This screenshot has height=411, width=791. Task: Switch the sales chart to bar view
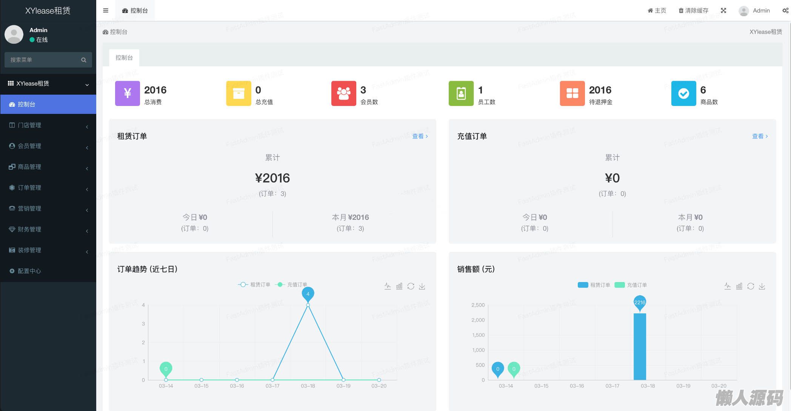click(x=739, y=286)
